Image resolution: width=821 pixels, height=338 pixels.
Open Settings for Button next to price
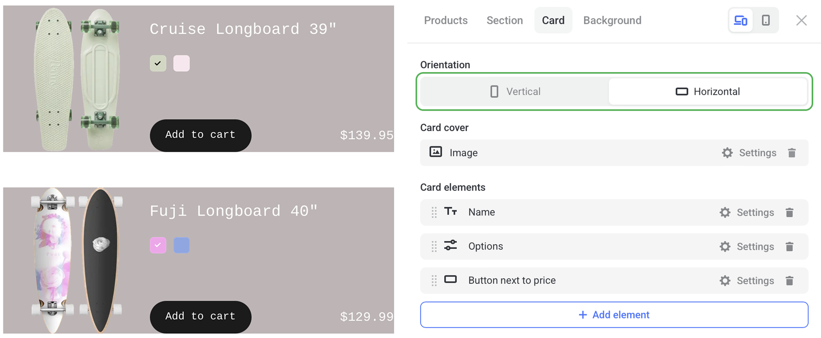click(747, 281)
